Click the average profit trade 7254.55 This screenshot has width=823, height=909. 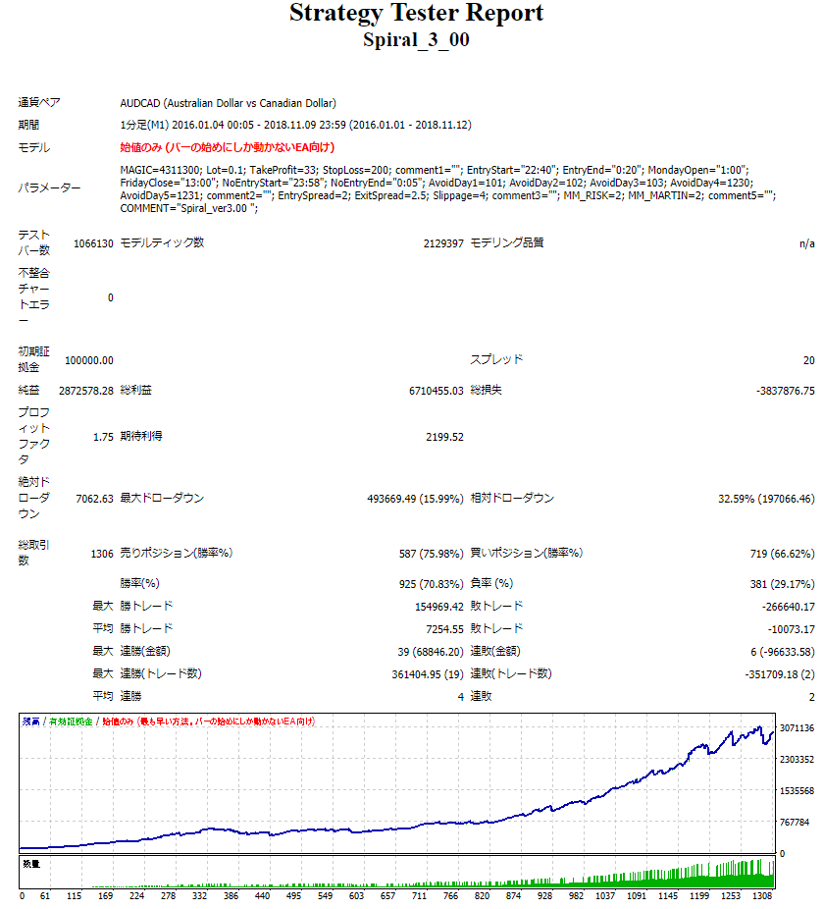(x=444, y=629)
